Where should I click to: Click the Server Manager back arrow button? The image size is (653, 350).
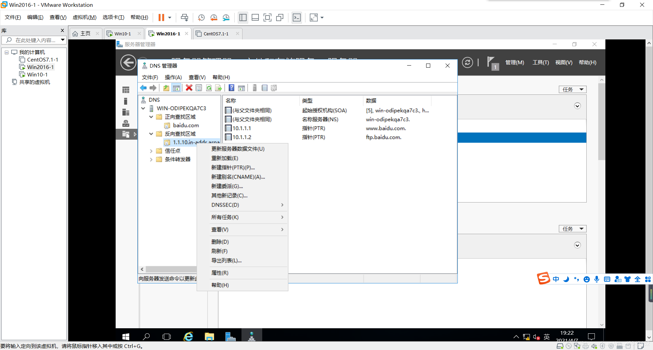coord(128,63)
